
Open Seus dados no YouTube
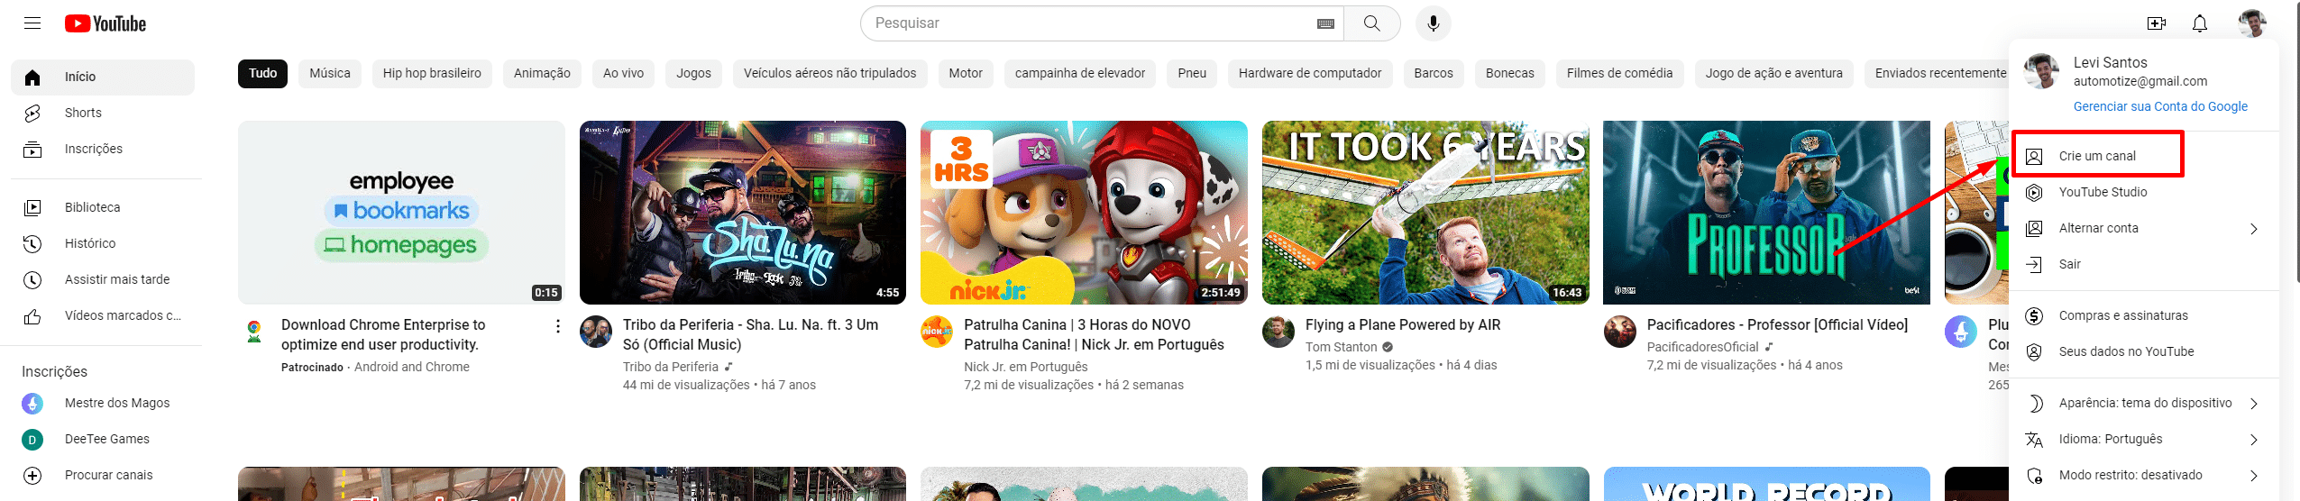point(2144,351)
